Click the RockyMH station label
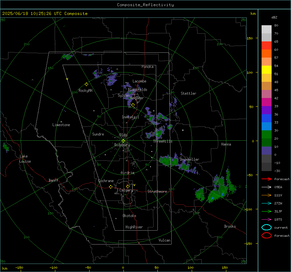Image resolution: width=291 pixels, height=272 pixels. pos(85,91)
